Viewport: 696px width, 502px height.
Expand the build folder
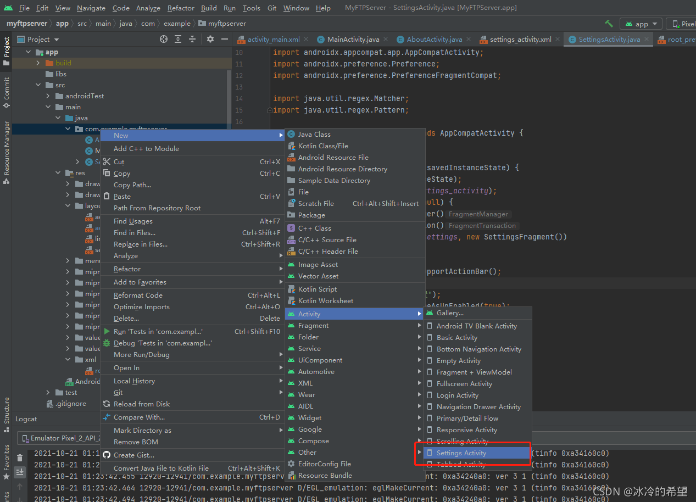[38, 63]
